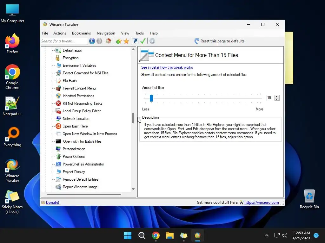Click the Firewall Context Menu icon
Viewport: 325px width, 243px height.
[58, 88]
